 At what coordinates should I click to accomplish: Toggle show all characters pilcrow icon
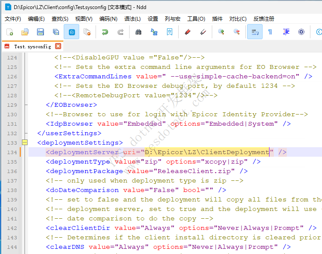tap(270, 32)
